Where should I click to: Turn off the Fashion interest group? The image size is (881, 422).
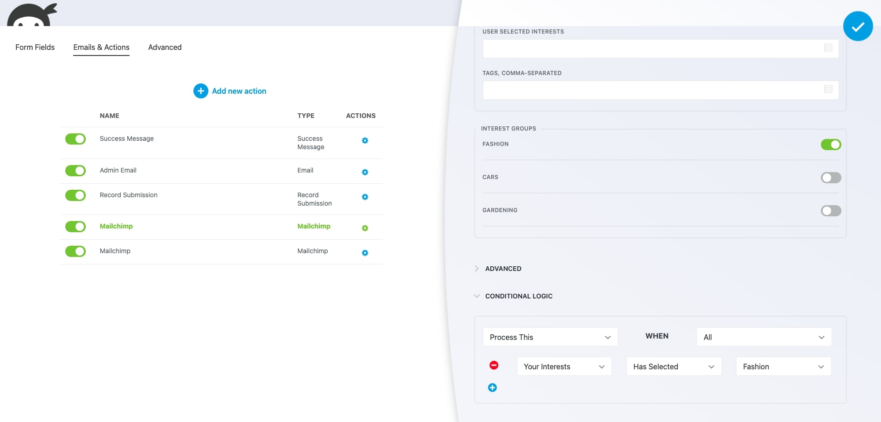click(x=831, y=145)
